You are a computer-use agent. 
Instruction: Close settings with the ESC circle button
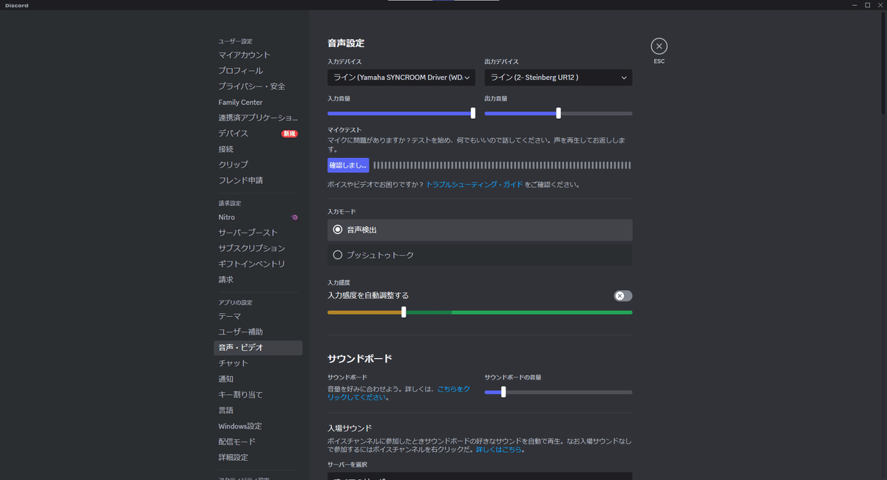point(659,46)
